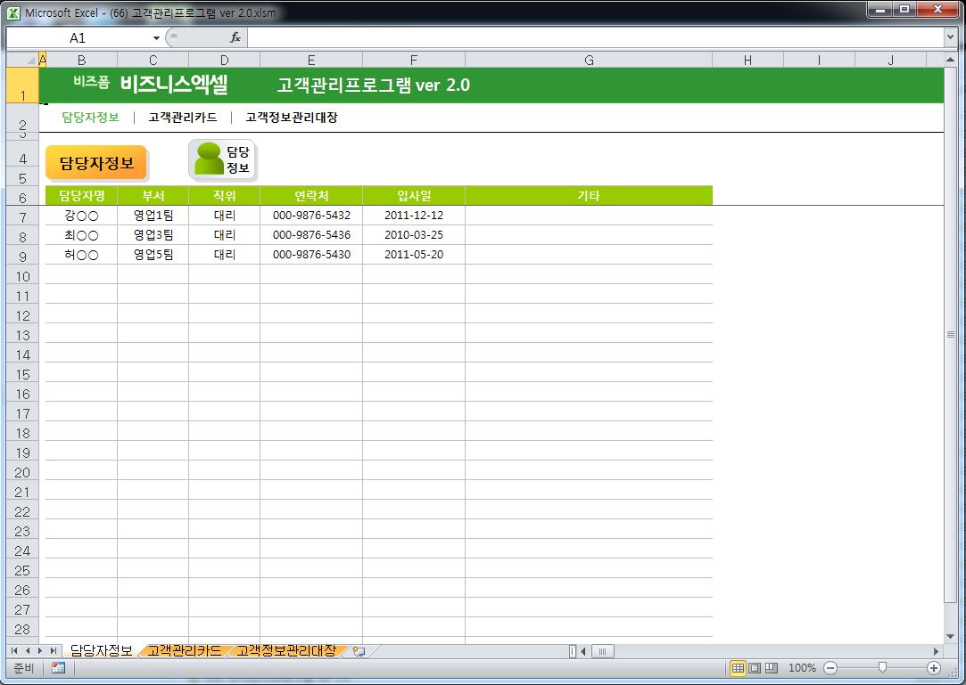Click the Select All corner triangle
The height and width of the screenshot is (685, 966).
click(x=30, y=60)
